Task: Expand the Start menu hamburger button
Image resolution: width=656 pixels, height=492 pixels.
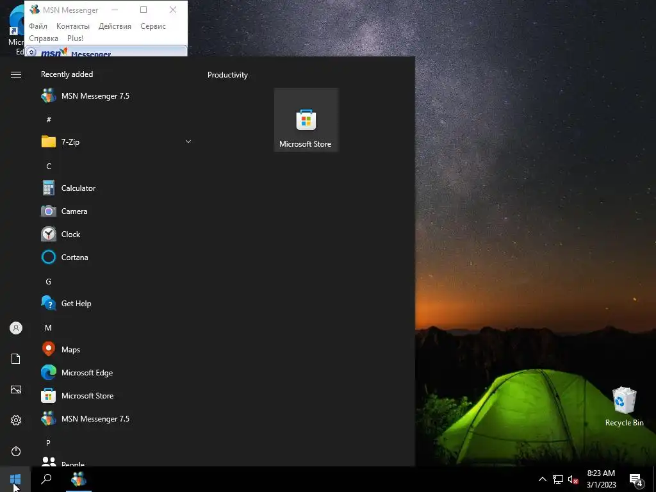Action: (16, 74)
